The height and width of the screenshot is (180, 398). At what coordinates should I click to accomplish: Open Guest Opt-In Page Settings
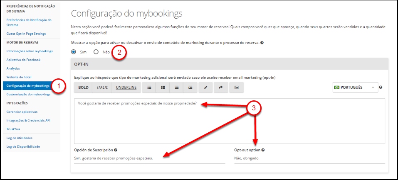[26, 34]
